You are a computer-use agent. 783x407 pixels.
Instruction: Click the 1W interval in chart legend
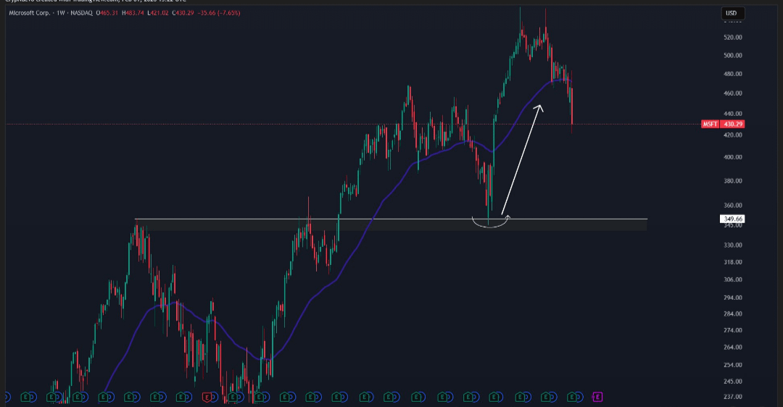[61, 13]
